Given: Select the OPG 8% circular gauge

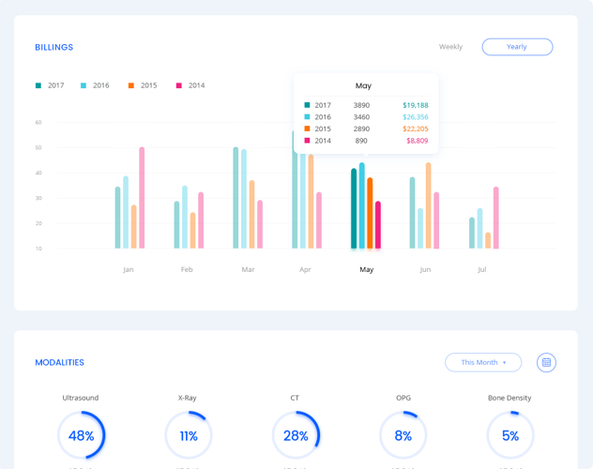Looking at the screenshot, I should point(403,435).
